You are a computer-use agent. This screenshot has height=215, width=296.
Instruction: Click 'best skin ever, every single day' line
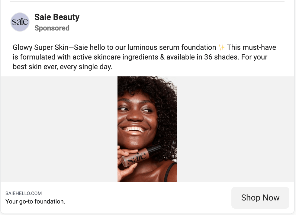[63, 67]
